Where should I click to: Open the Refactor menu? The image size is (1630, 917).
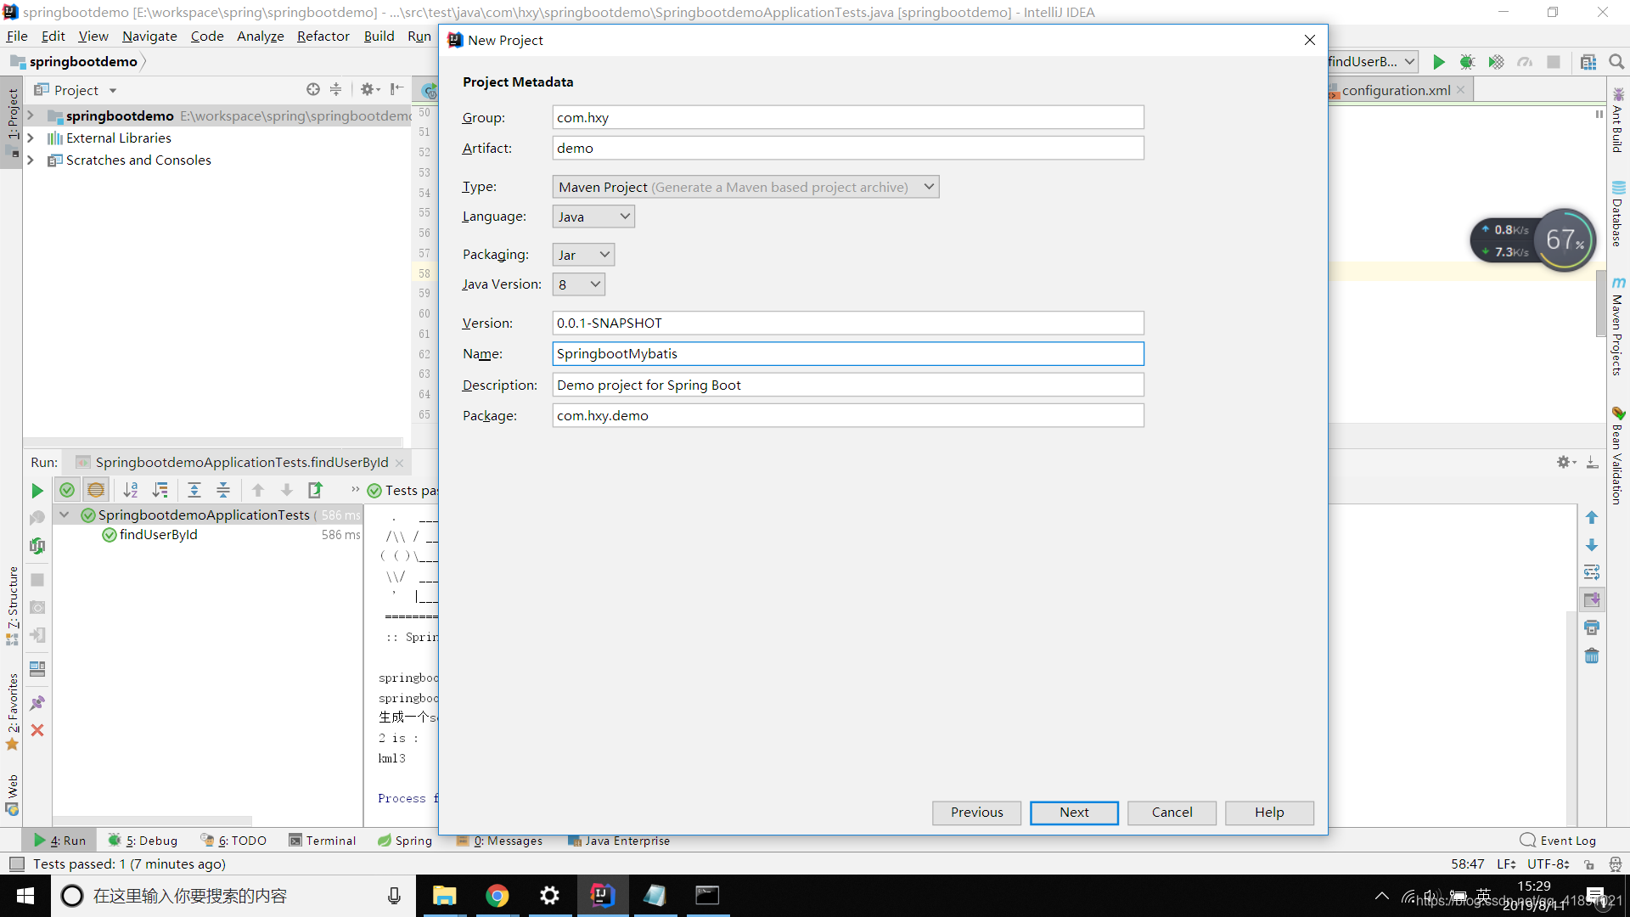(x=323, y=36)
